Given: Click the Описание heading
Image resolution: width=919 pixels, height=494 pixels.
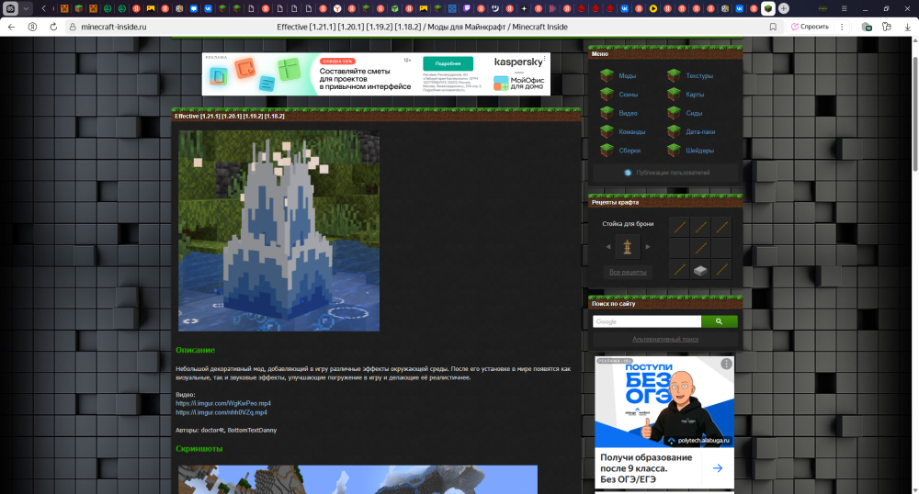Looking at the screenshot, I should (195, 350).
